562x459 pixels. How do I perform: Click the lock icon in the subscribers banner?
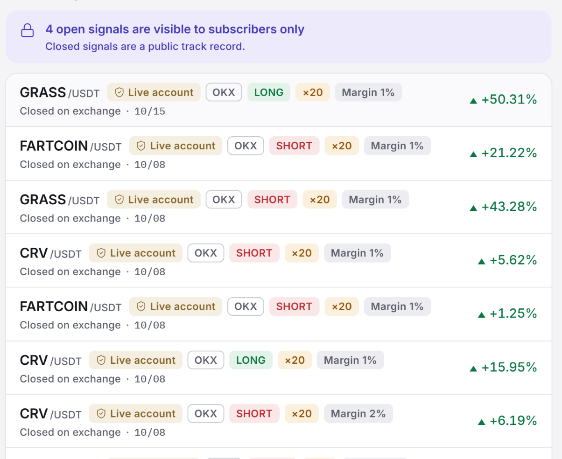tap(28, 31)
